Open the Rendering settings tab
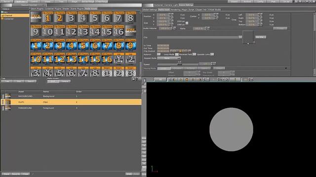Screen dimensions: 316x177 tap(176, 10)
